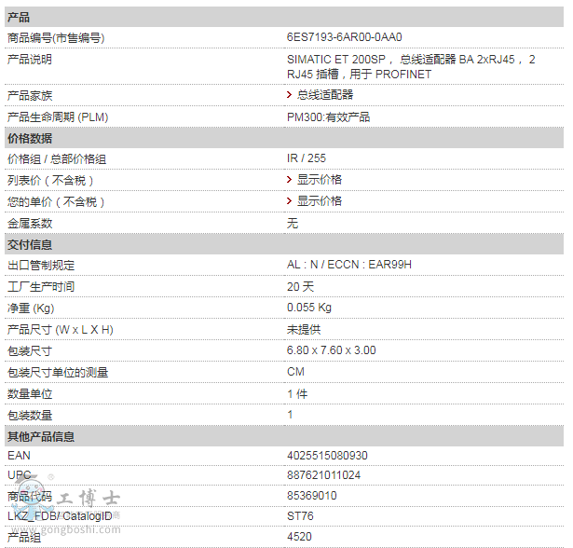Screen dimensions: 573x548
Task: Select the 交付信息 section header
Action: tap(284, 244)
